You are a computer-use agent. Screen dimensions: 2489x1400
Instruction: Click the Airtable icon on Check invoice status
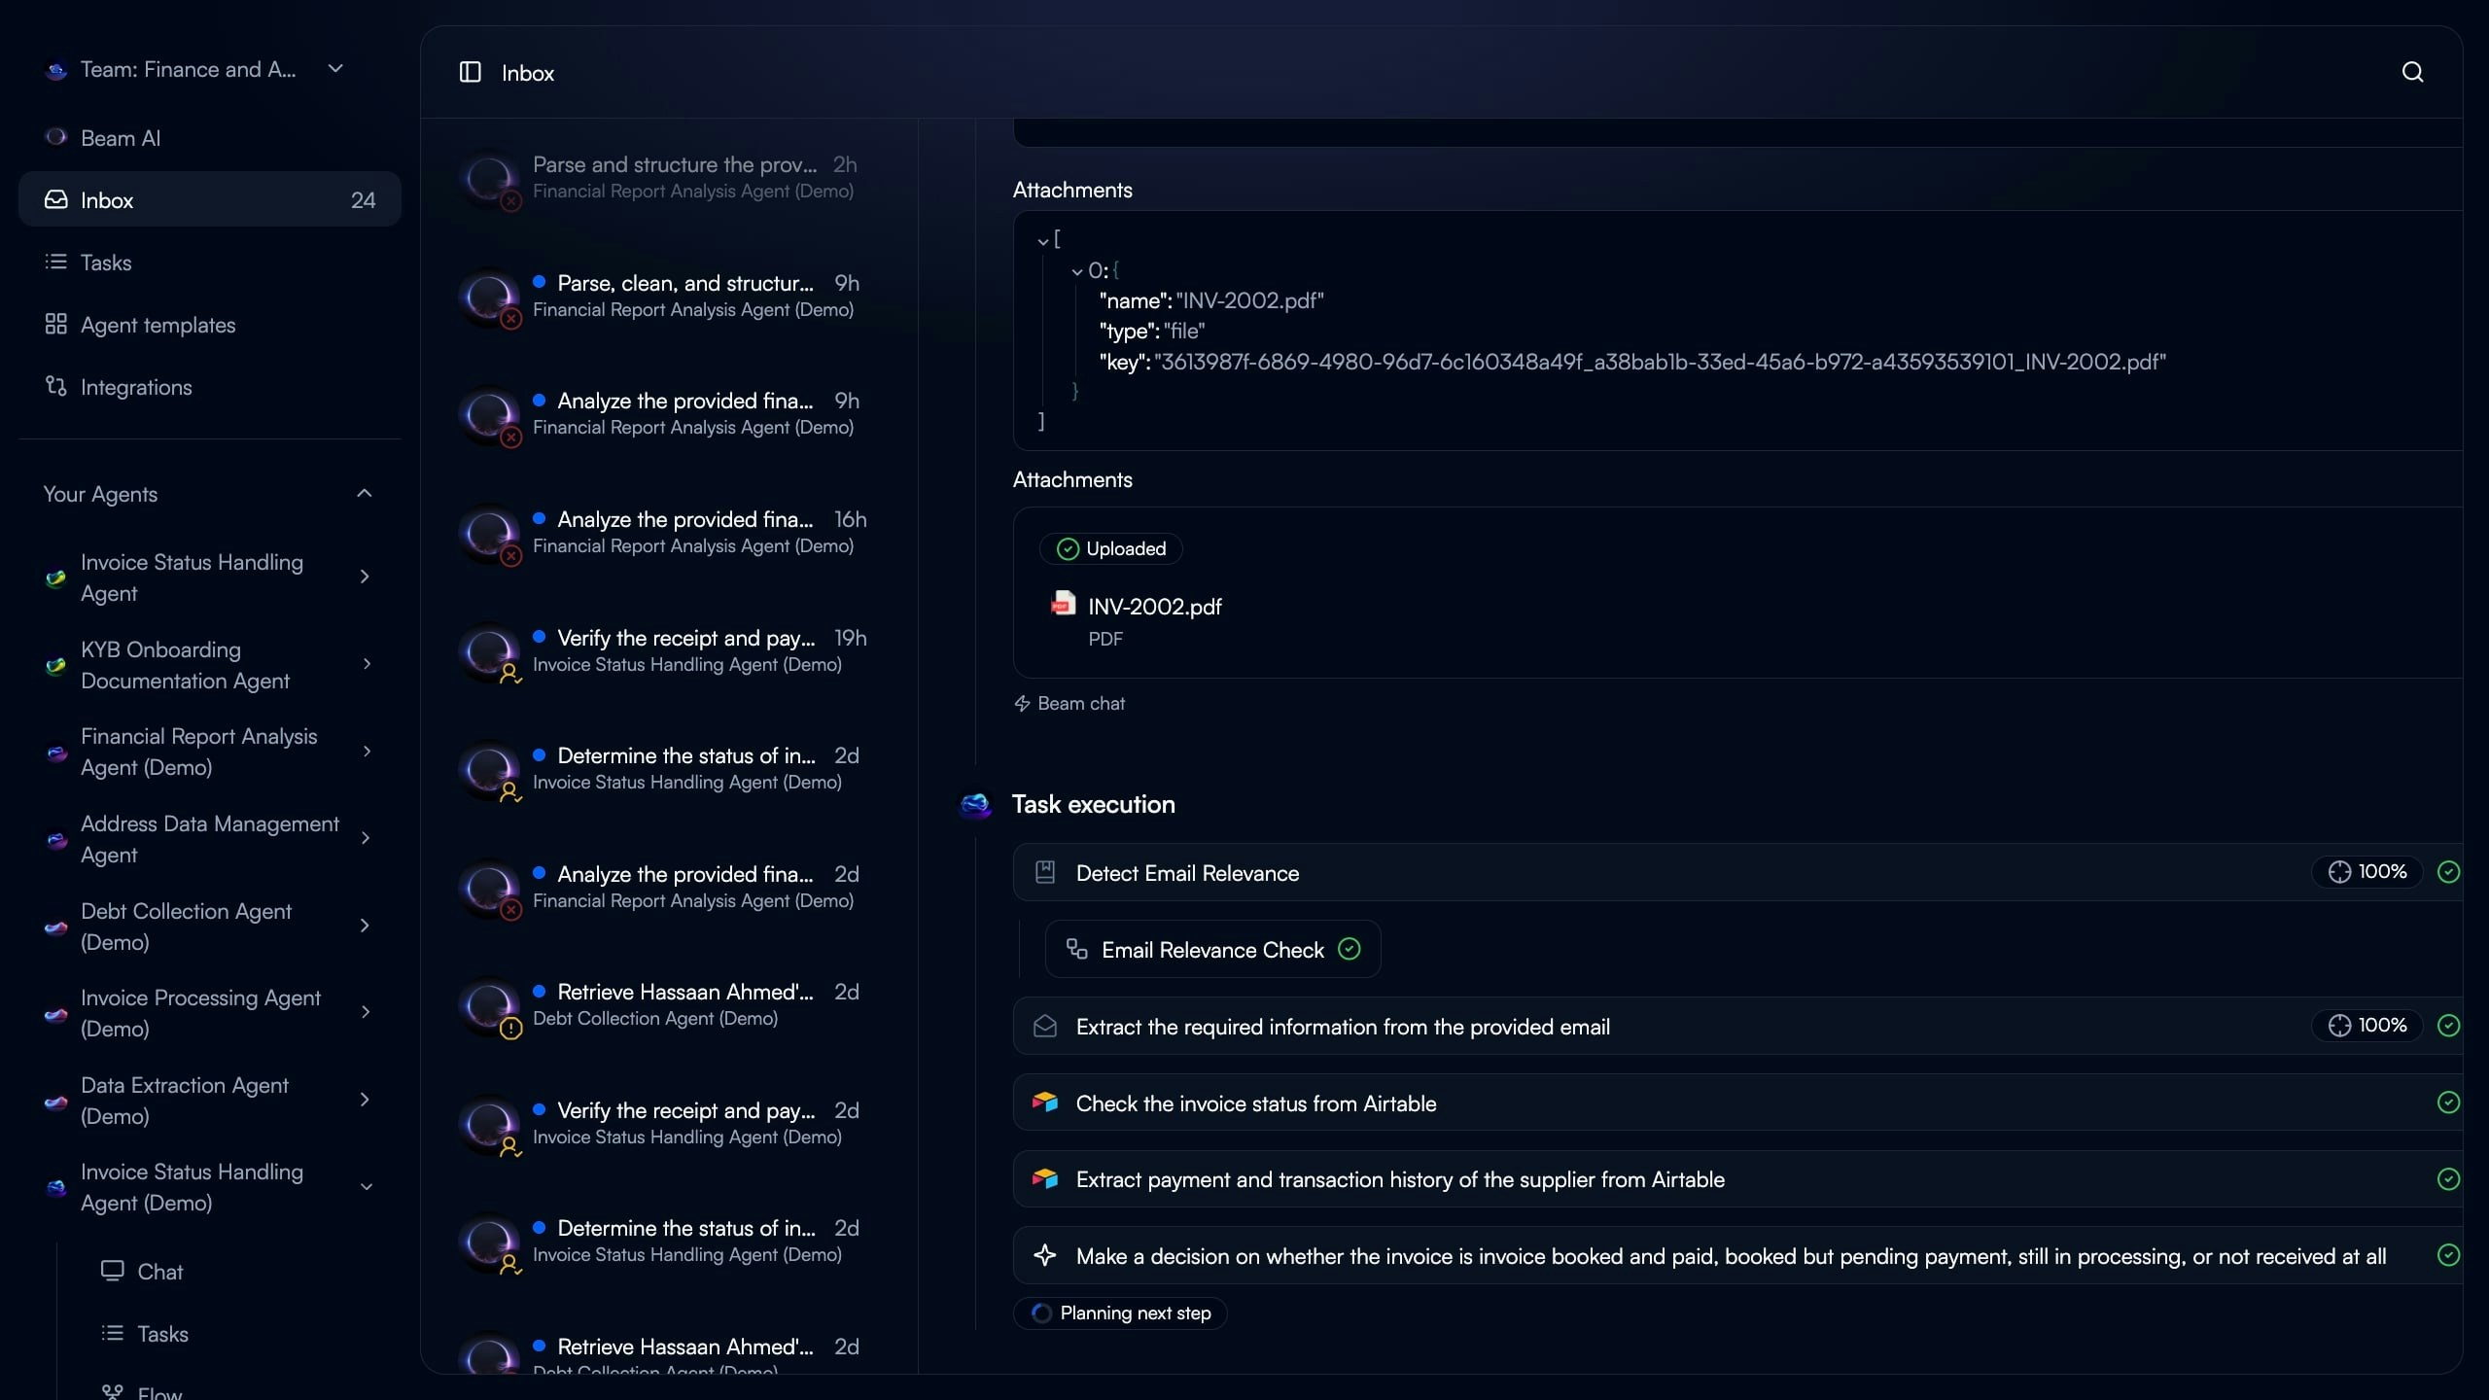point(1045,1102)
